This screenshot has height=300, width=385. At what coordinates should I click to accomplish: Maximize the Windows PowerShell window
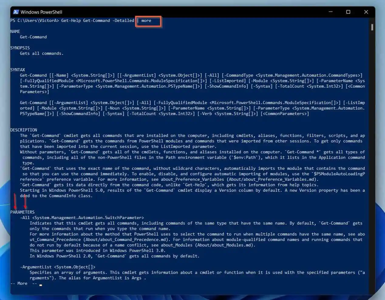click(348, 12)
